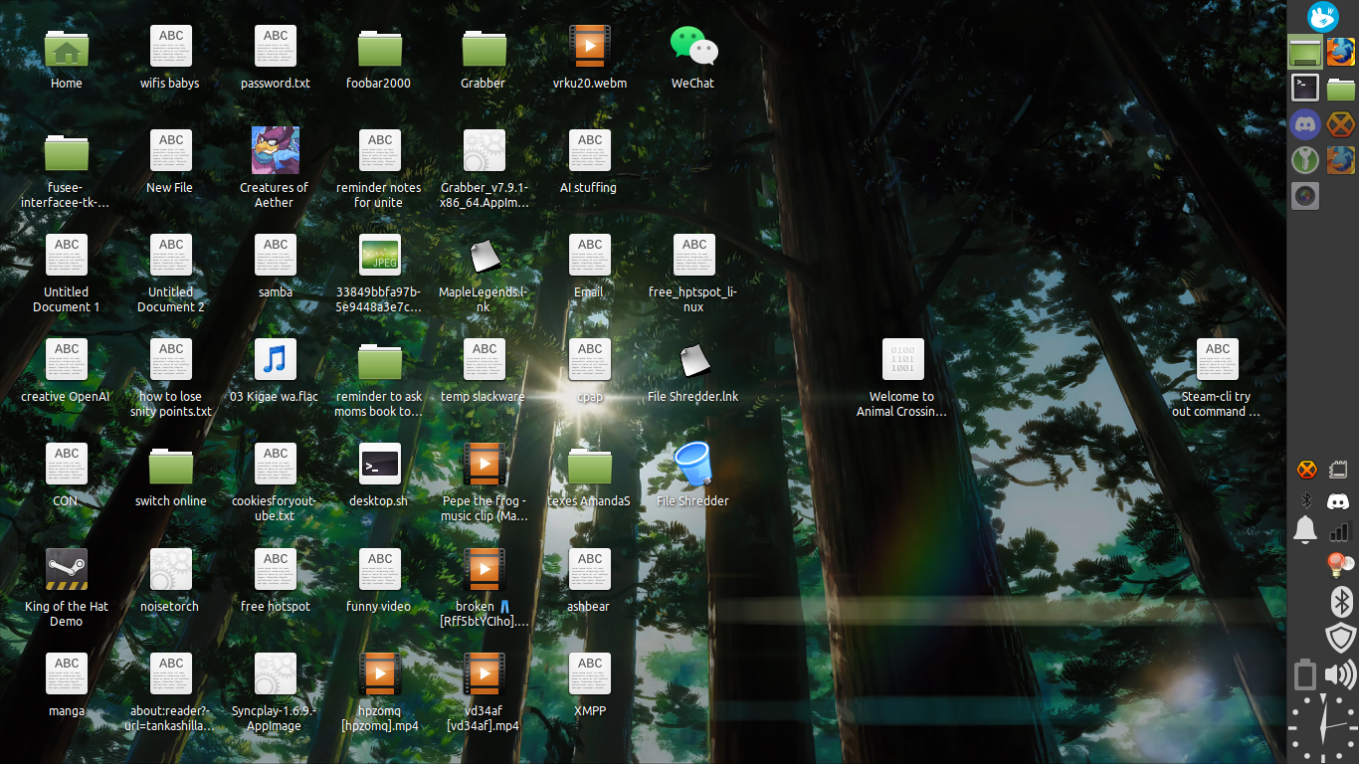1359x764 pixels.
Task: Select the blue File Shredder bin icon
Action: click(x=693, y=465)
